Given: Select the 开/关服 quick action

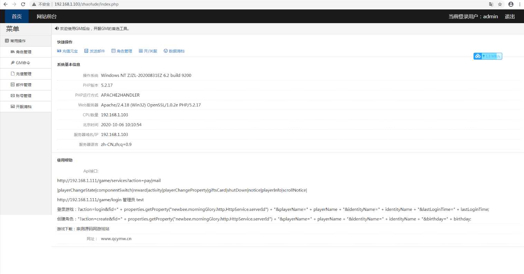Looking at the screenshot, I should point(148,51).
